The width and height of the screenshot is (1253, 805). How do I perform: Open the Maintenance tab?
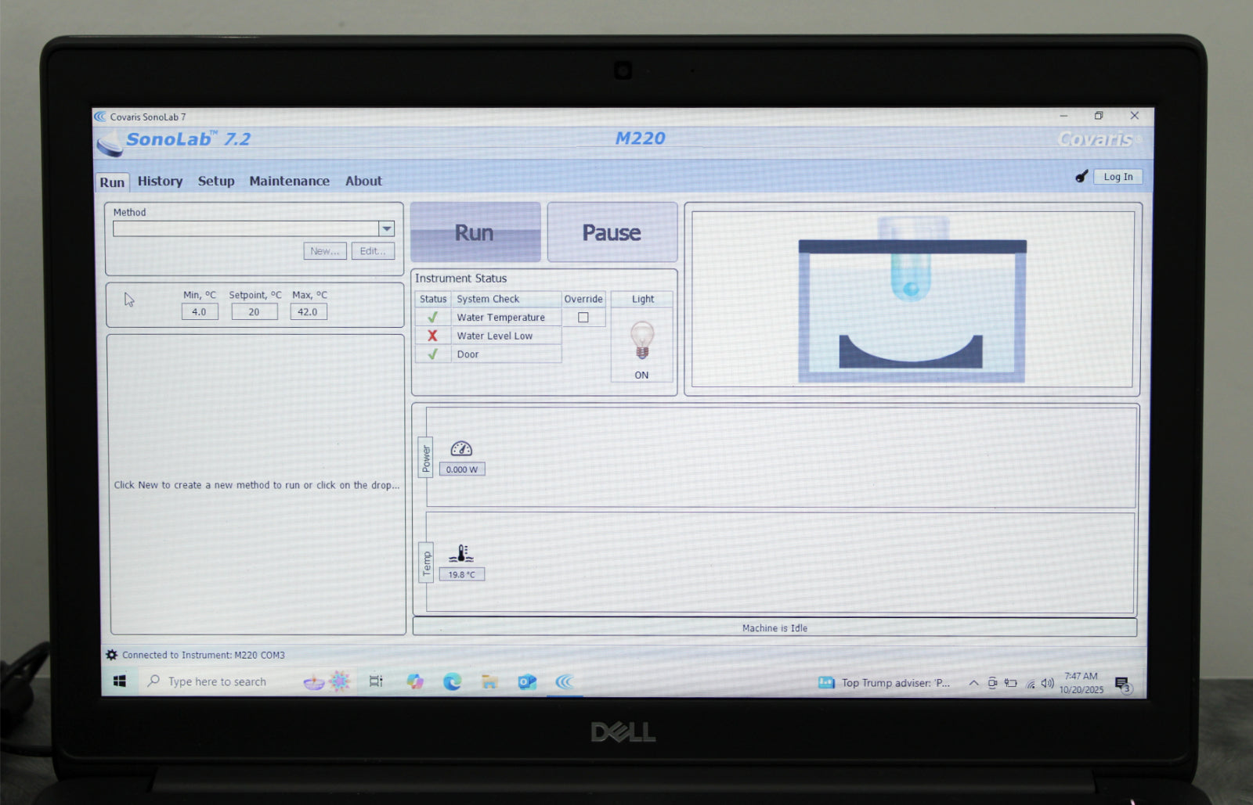289,181
